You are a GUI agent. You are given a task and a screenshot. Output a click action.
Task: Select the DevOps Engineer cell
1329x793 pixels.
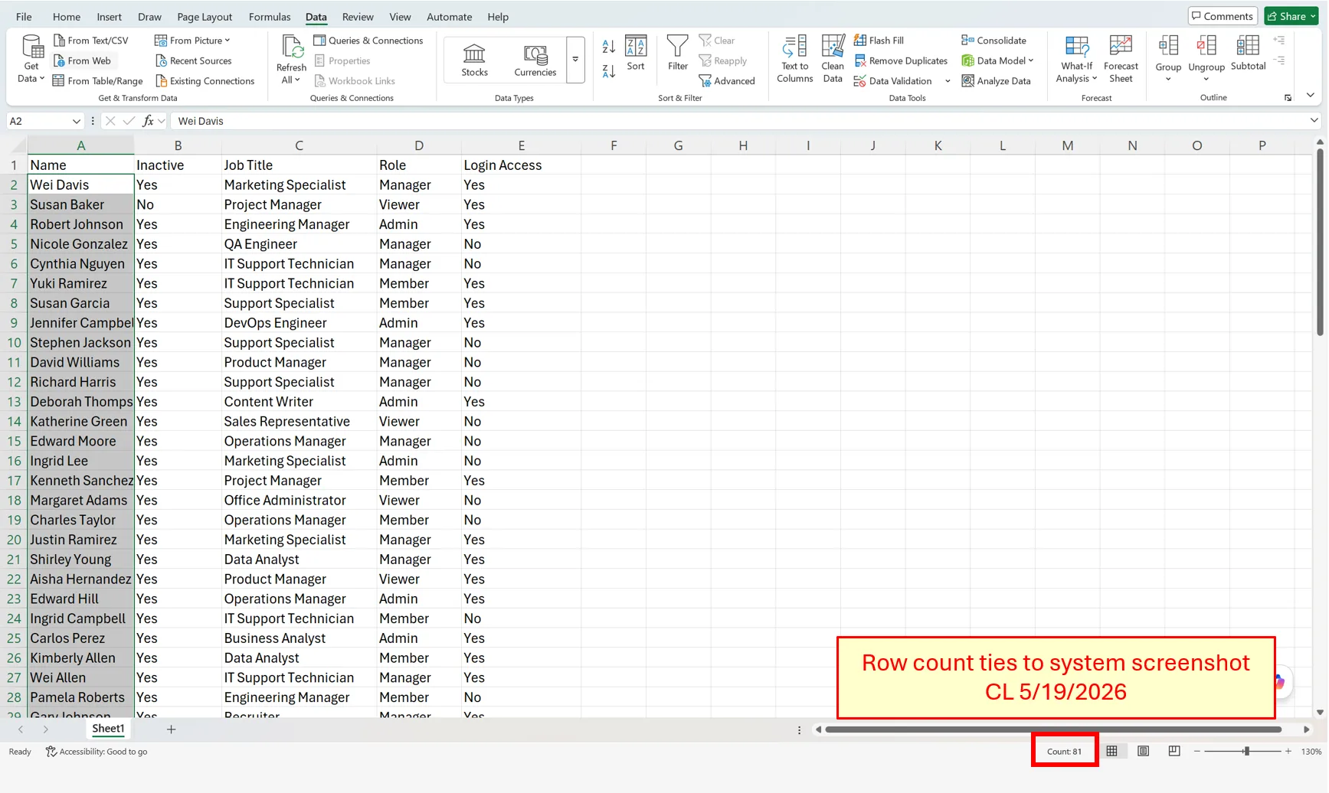[299, 323]
